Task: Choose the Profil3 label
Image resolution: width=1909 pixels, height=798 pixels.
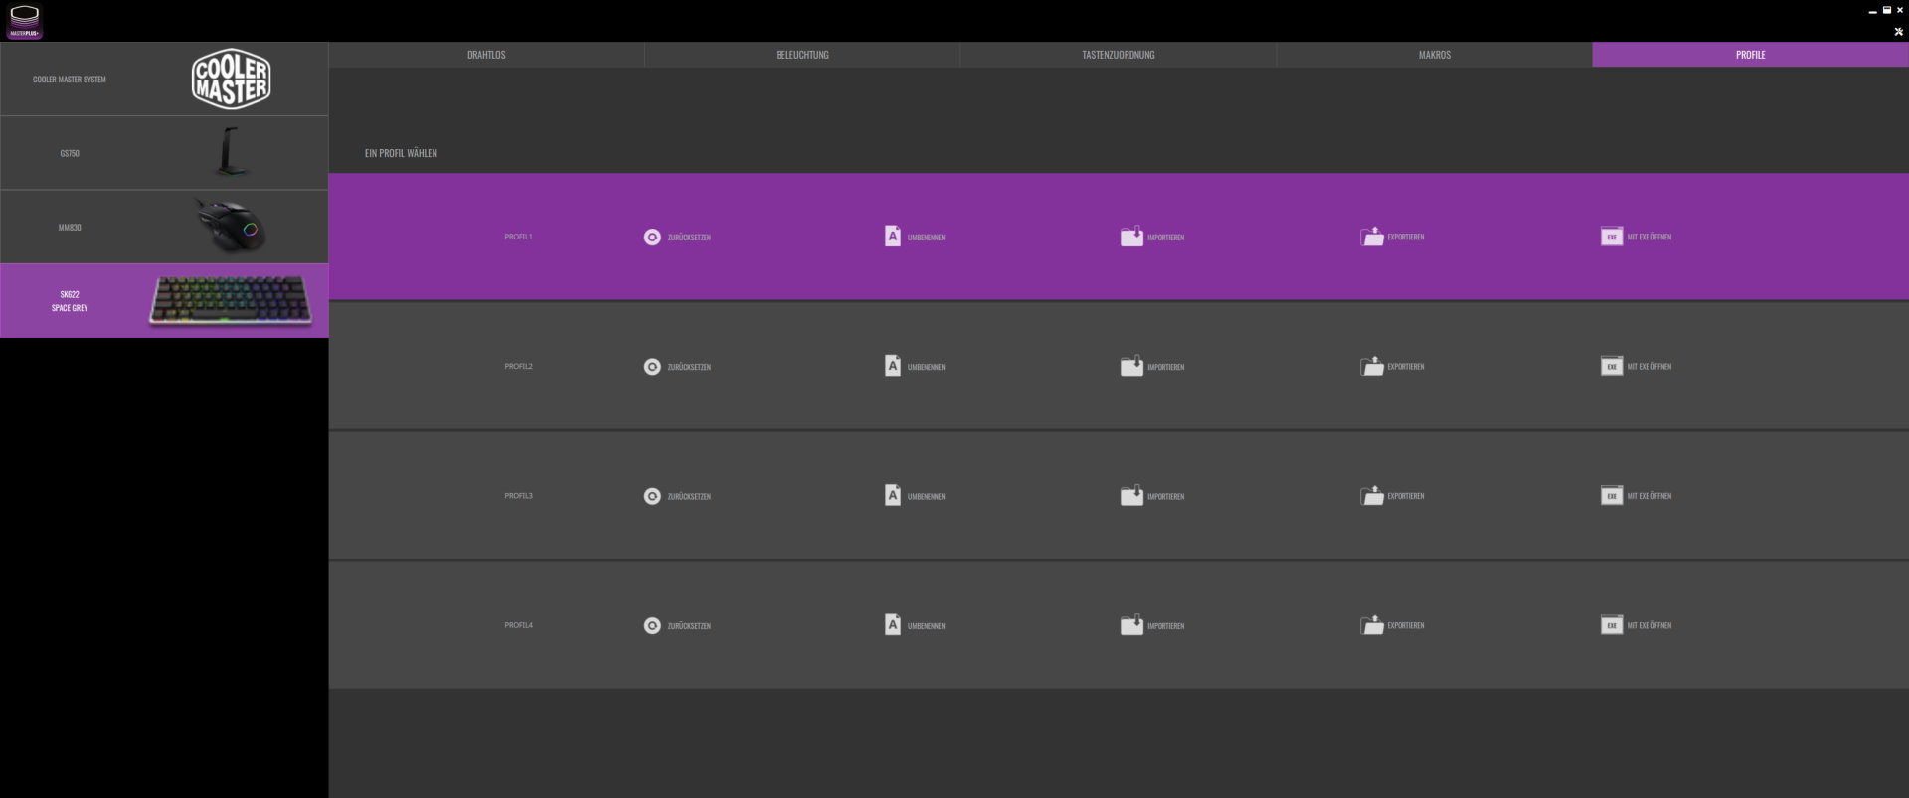Action: pos(518,495)
